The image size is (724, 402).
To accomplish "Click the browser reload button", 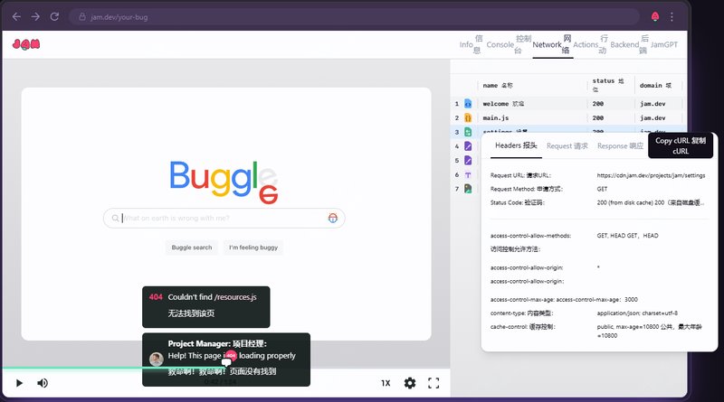I will [55, 16].
